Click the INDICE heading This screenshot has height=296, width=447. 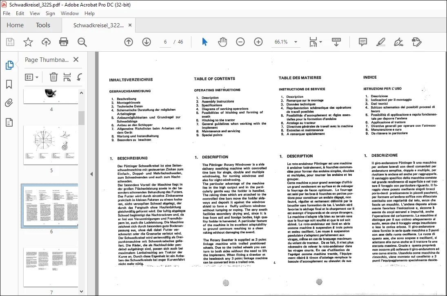tap(370, 77)
